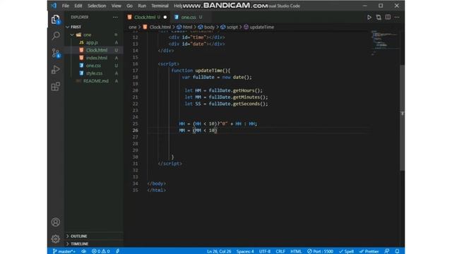Change UTF-8 file encoding
Screen dimensions: 452x254
click(265, 251)
